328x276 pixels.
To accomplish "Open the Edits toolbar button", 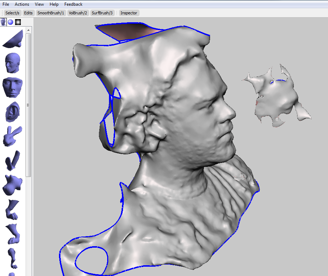I will [x=28, y=13].
